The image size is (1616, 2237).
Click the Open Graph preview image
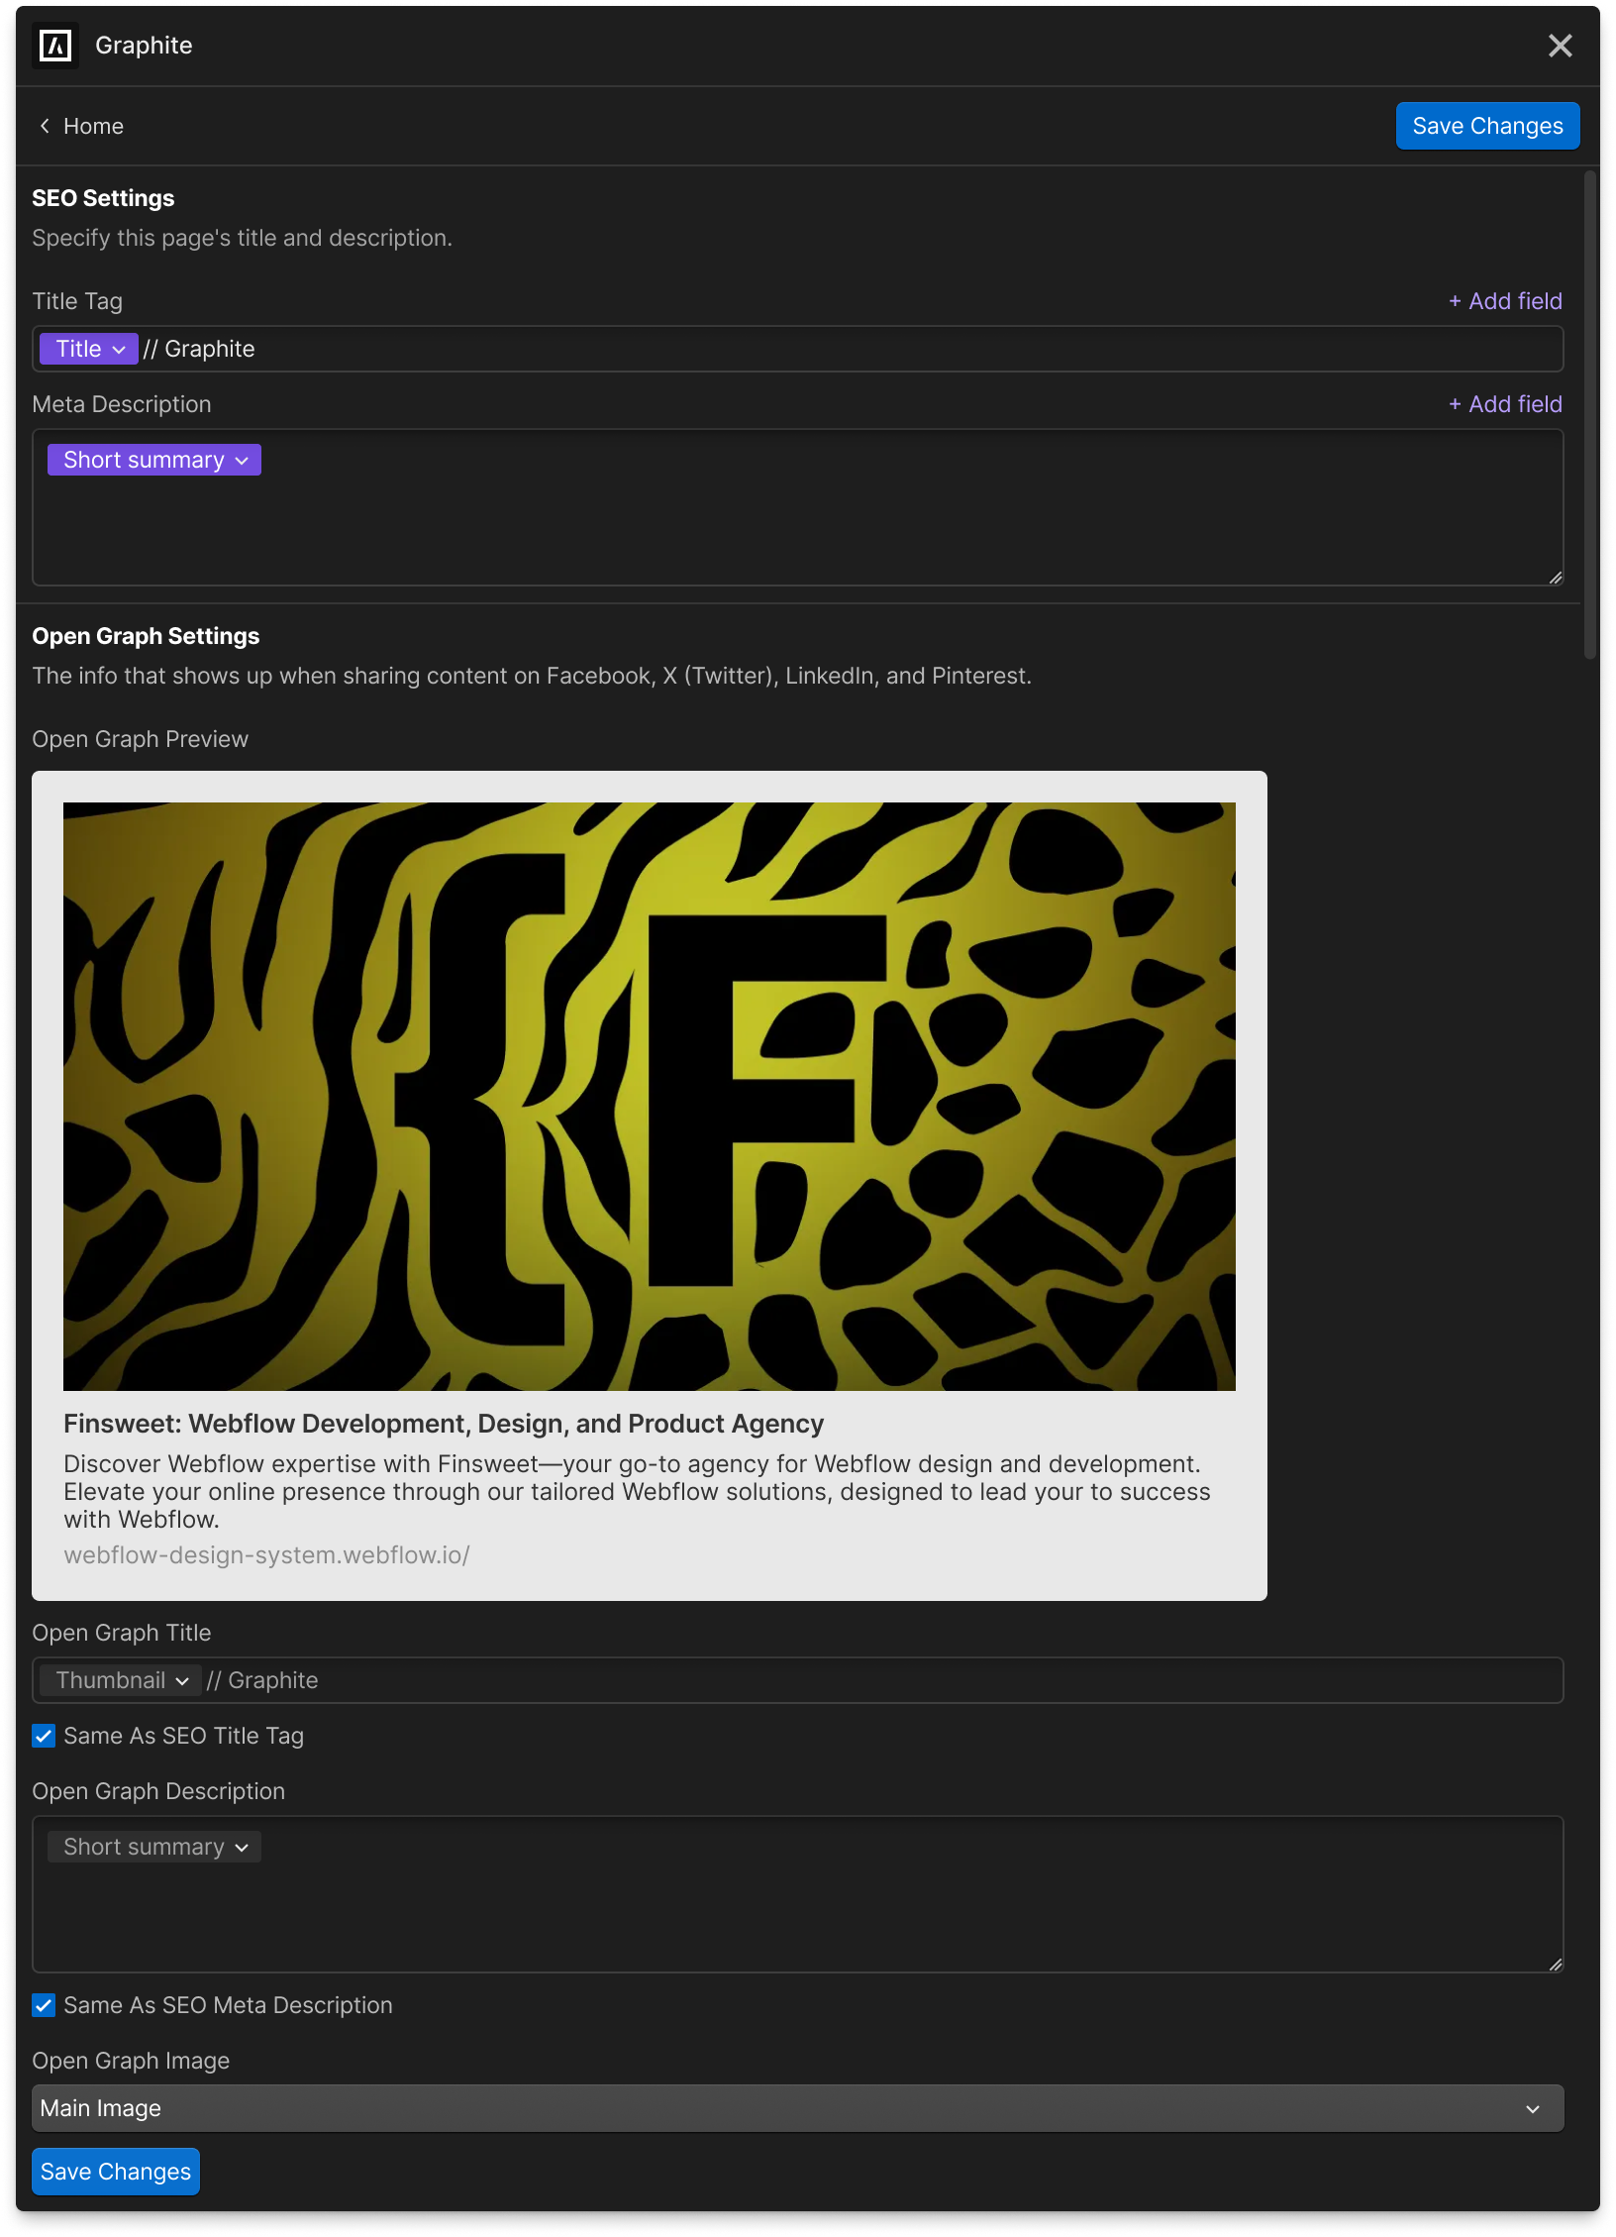(x=650, y=1097)
